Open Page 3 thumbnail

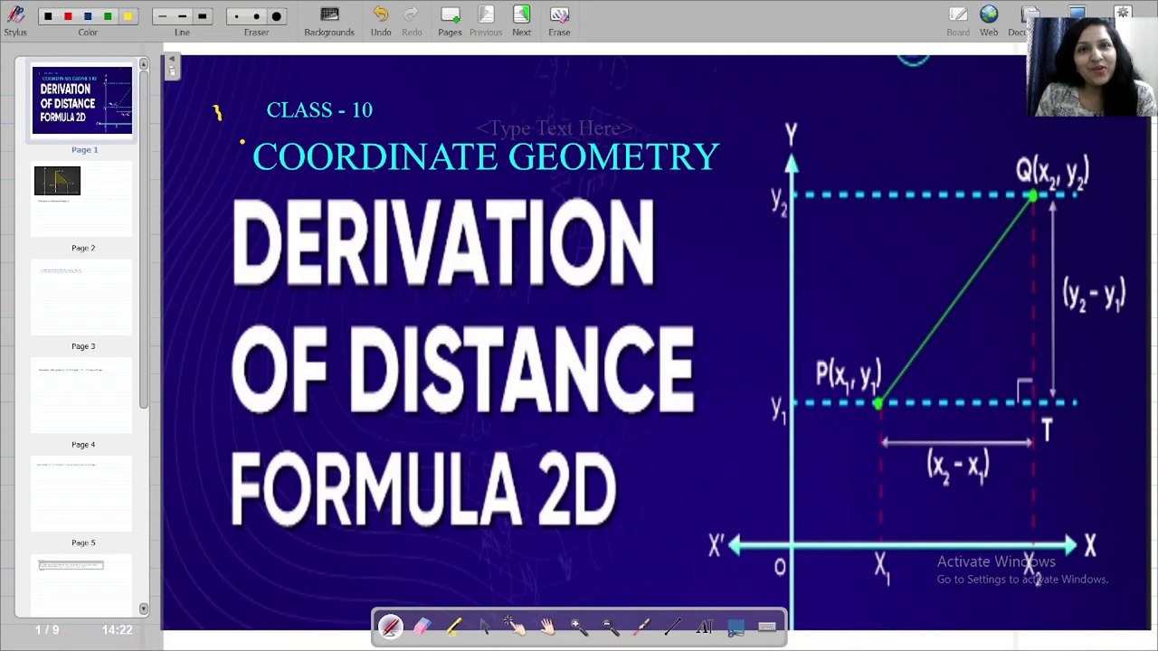click(82, 297)
